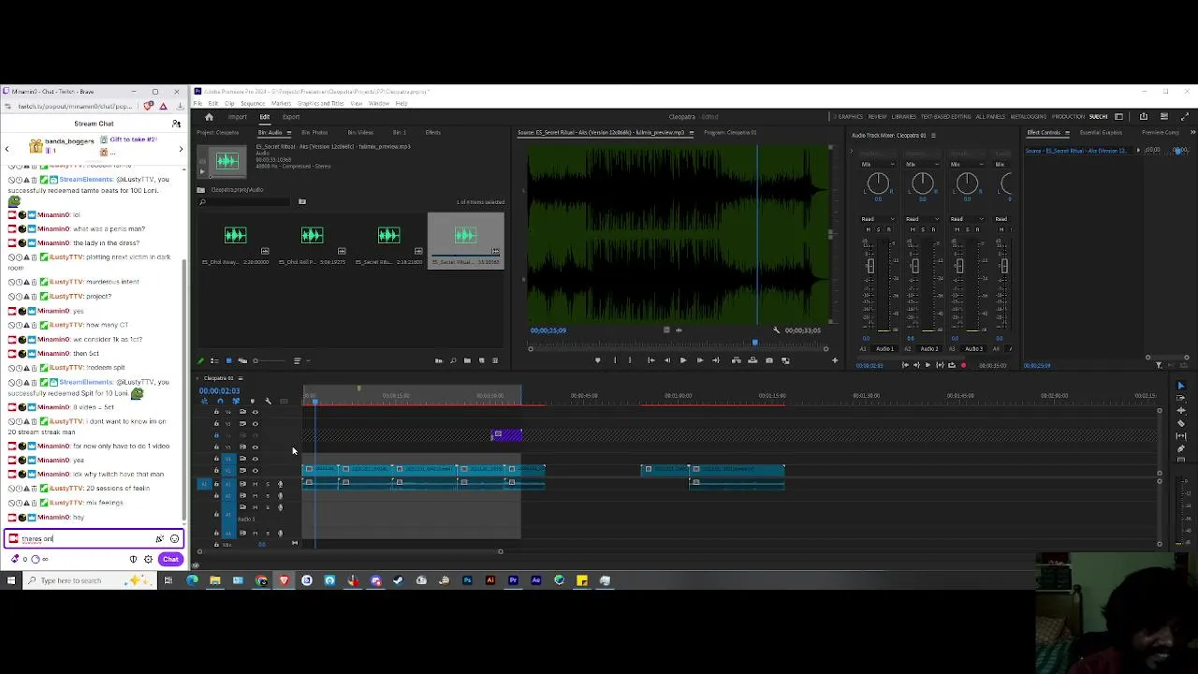Open the button editor plus in Source monitor

835,360
